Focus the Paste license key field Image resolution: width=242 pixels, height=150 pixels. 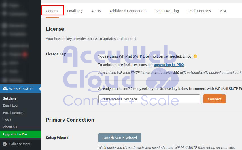pyautogui.click(x=149, y=99)
